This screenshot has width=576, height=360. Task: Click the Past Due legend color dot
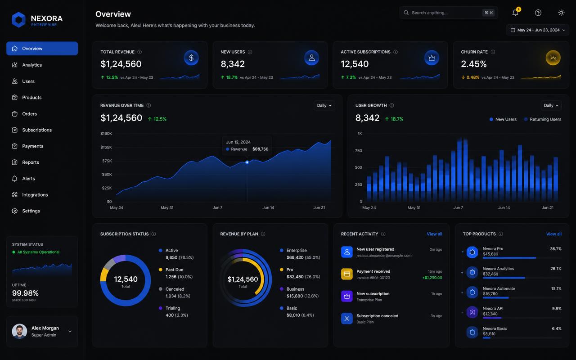point(161,270)
